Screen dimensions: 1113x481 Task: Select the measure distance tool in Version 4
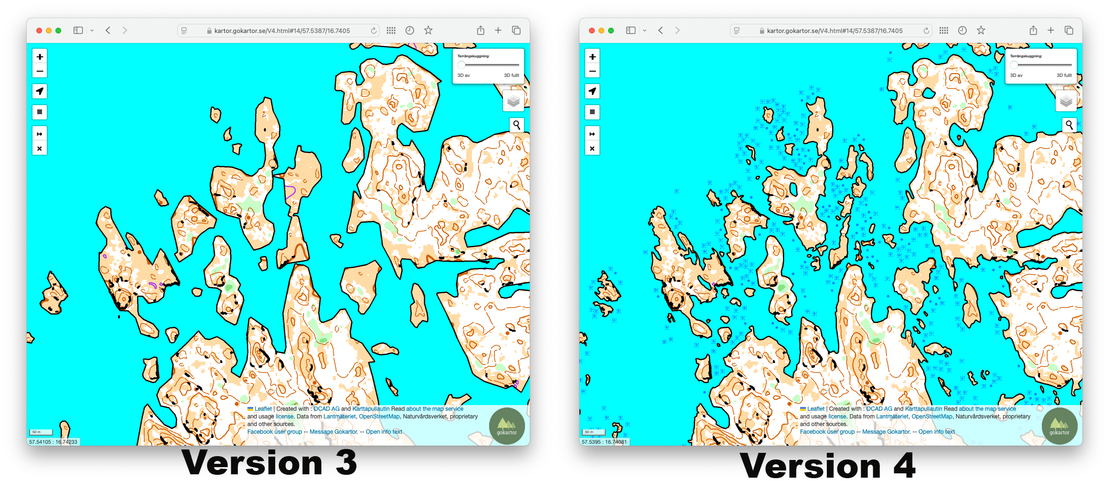click(592, 134)
